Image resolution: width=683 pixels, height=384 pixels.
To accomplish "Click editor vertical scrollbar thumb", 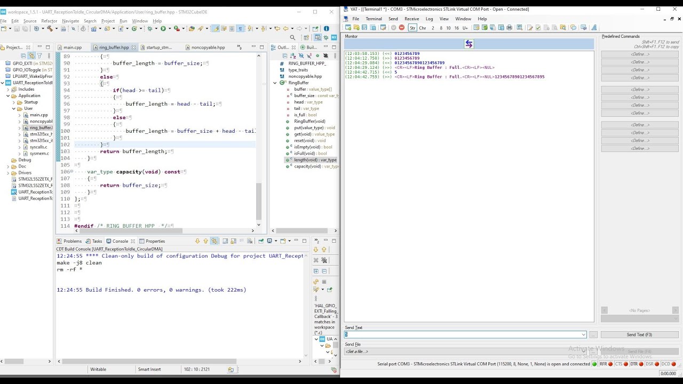I will click(259, 202).
